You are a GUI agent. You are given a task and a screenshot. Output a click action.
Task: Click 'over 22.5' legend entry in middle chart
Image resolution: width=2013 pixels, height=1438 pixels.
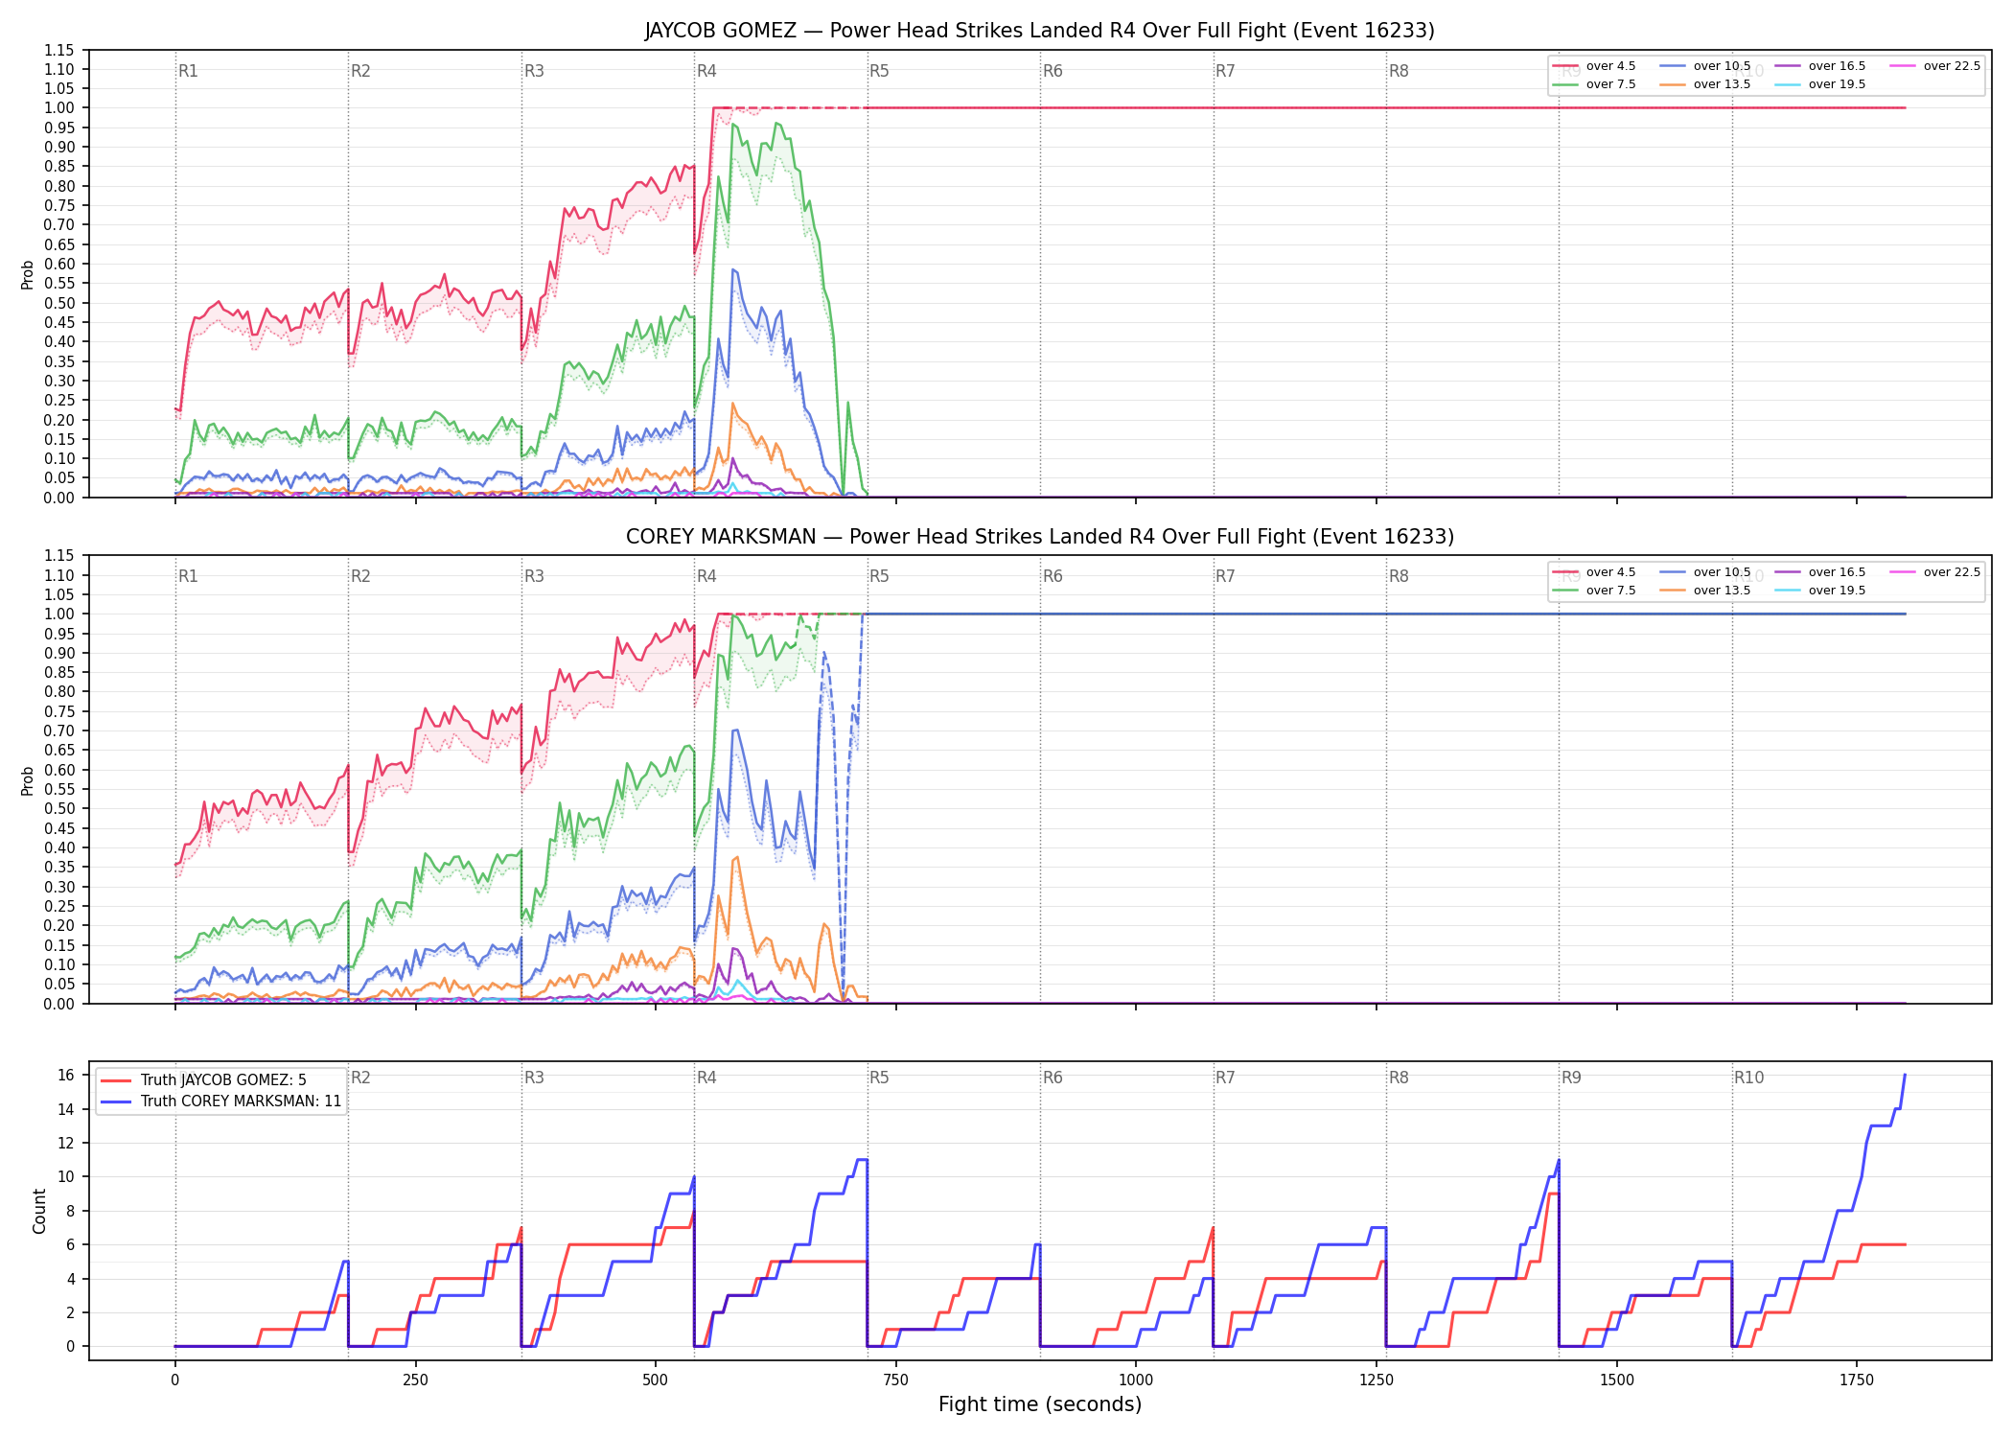pyautogui.click(x=1934, y=572)
